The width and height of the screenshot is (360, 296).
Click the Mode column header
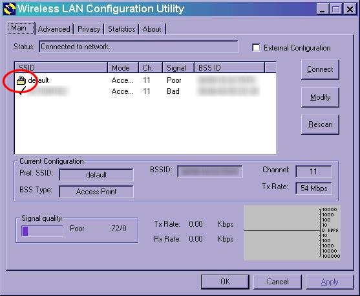pyautogui.click(x=123, y=67)
